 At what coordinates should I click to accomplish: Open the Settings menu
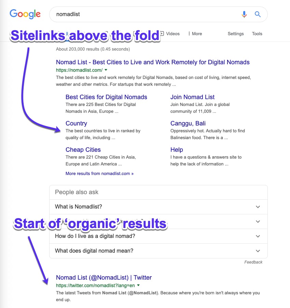(236, 34)
